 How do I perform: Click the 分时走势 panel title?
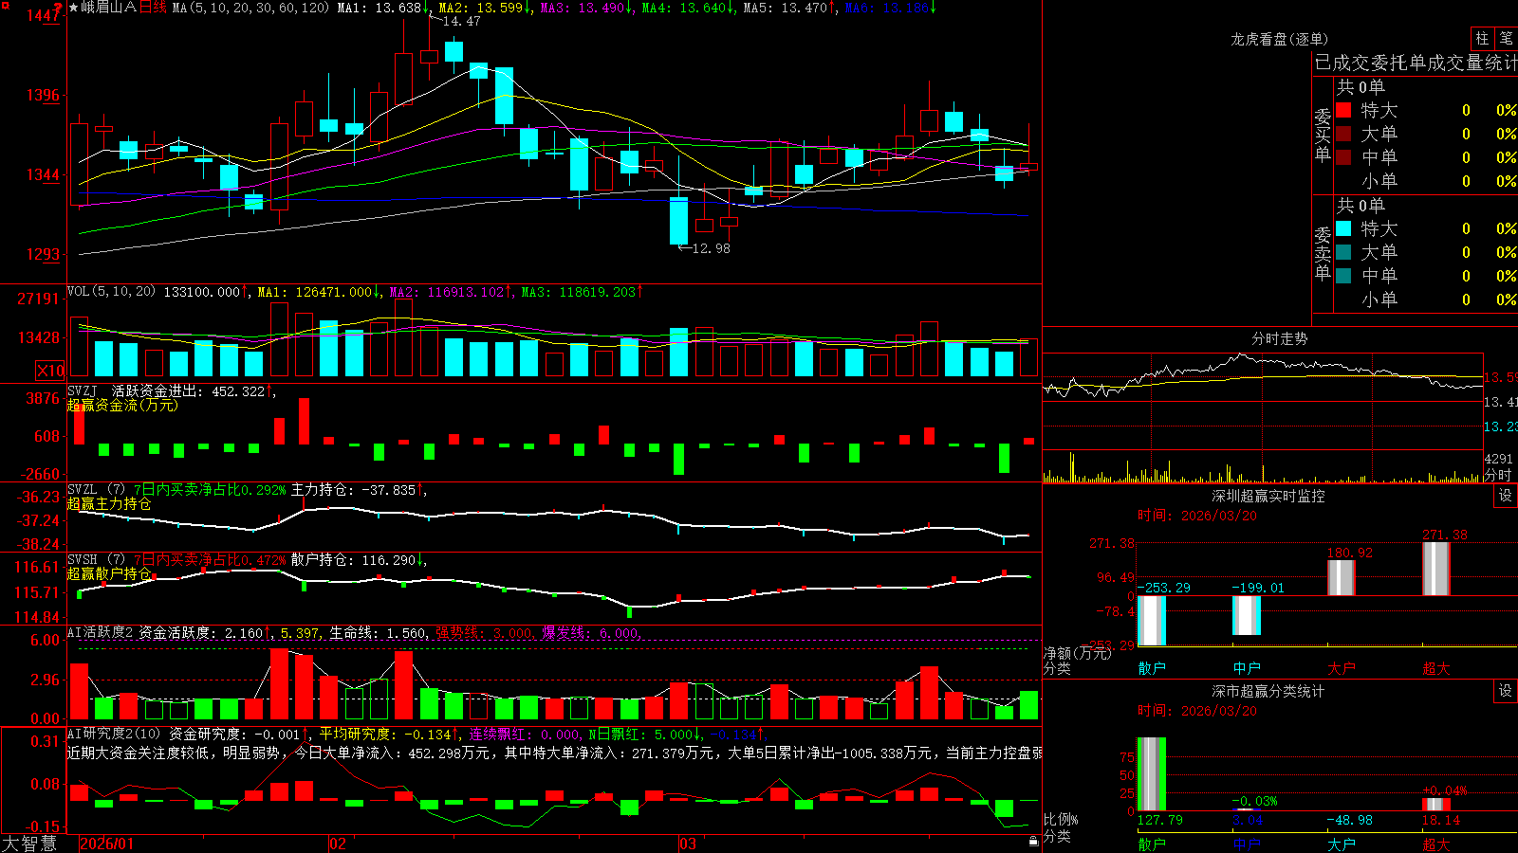coord(1279,338)
